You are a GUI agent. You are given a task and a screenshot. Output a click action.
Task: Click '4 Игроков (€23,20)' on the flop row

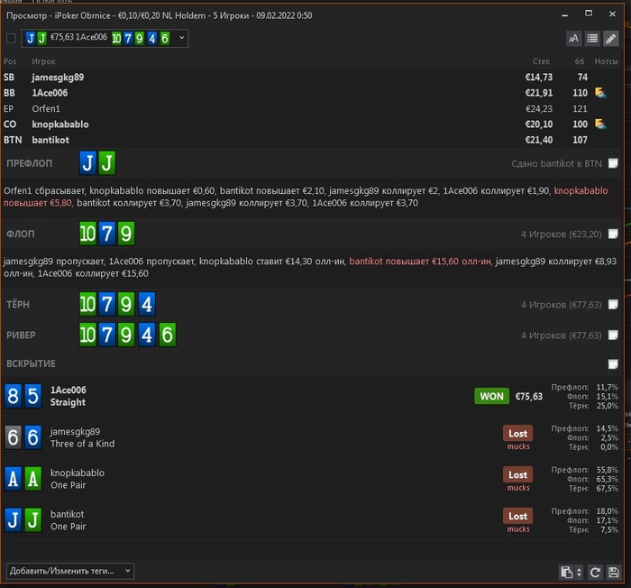tap(561, 234)
